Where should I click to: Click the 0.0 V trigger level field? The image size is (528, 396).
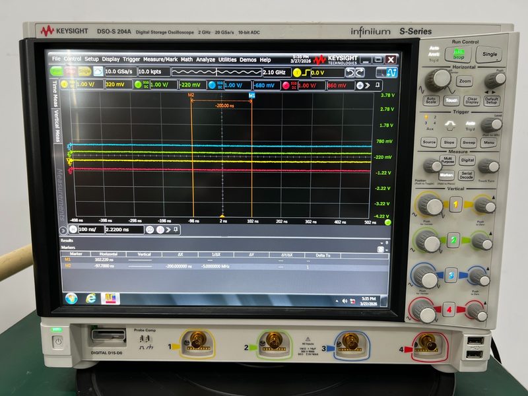tap(327, 73)
